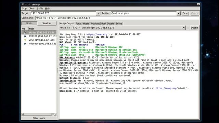Click the Scan button

click(x=185, y=13)
